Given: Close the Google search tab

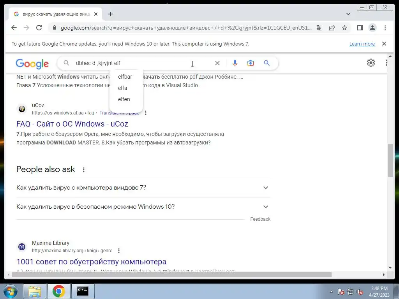Looking at the screenshot, I should click(96, 14).
